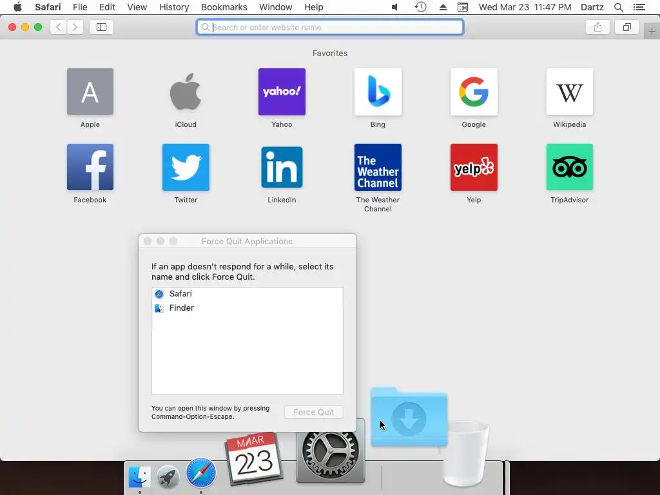Click the volume icon in menu bar
Screen dimensions: 660x495
[x=395, y=7]
